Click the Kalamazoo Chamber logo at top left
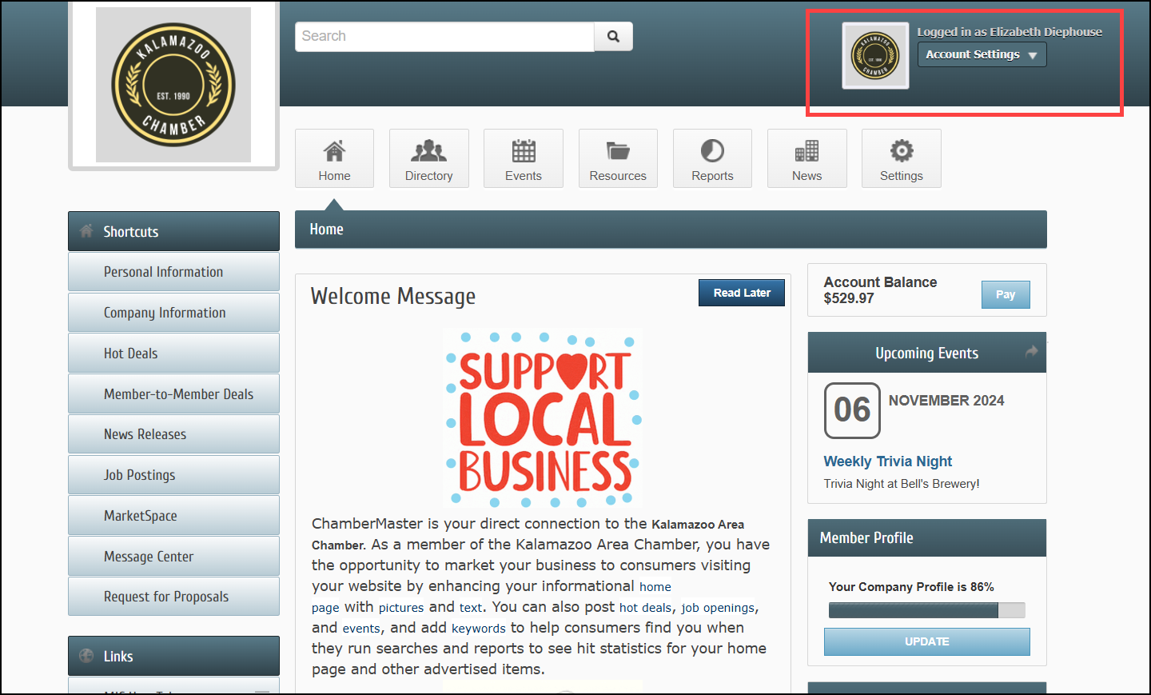Viewport: 1151px width, 695px height. [173, 85]
